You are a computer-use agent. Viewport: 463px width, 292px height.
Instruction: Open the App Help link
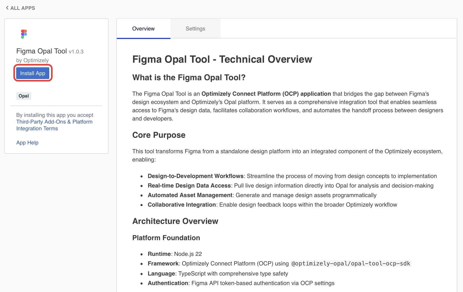pyautogui.click(x=27, y=143)
